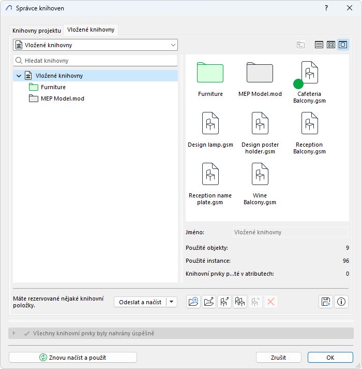Select Furniture folder in the tree

point(53,87)
